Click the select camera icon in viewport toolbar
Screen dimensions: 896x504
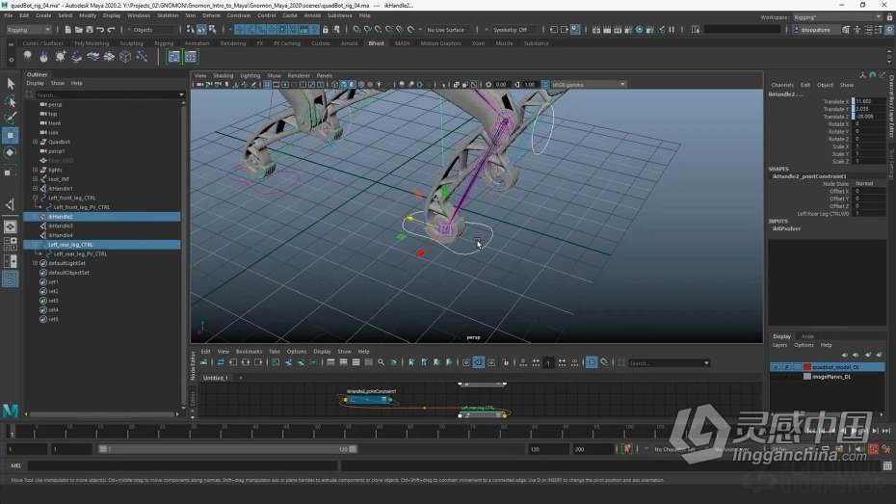[x=199, y=85]
